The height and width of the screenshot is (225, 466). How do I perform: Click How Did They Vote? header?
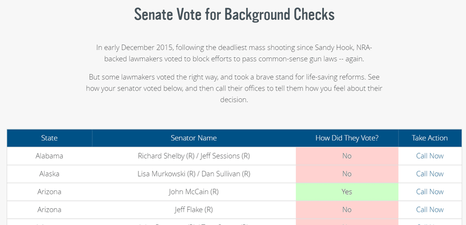347,138
